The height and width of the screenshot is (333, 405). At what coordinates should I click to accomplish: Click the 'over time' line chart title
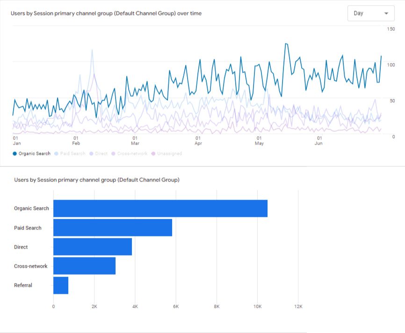pos(106,14)
